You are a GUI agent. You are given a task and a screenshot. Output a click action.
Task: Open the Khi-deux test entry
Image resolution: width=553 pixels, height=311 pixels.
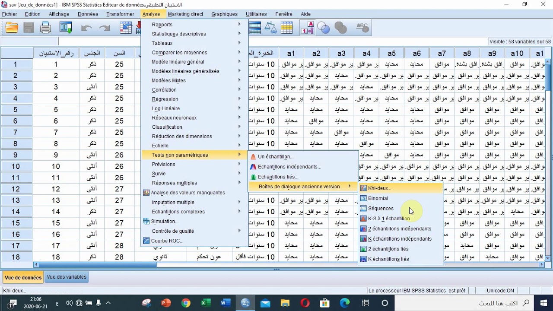[401, 188]
